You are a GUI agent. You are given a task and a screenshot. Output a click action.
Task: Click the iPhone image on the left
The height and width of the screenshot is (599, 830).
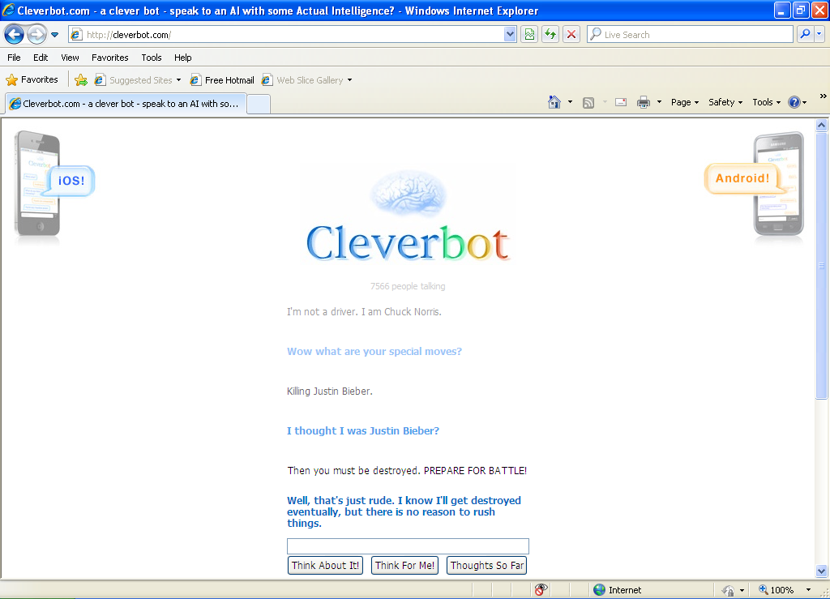pyautogui.click(x=37, y=183)
